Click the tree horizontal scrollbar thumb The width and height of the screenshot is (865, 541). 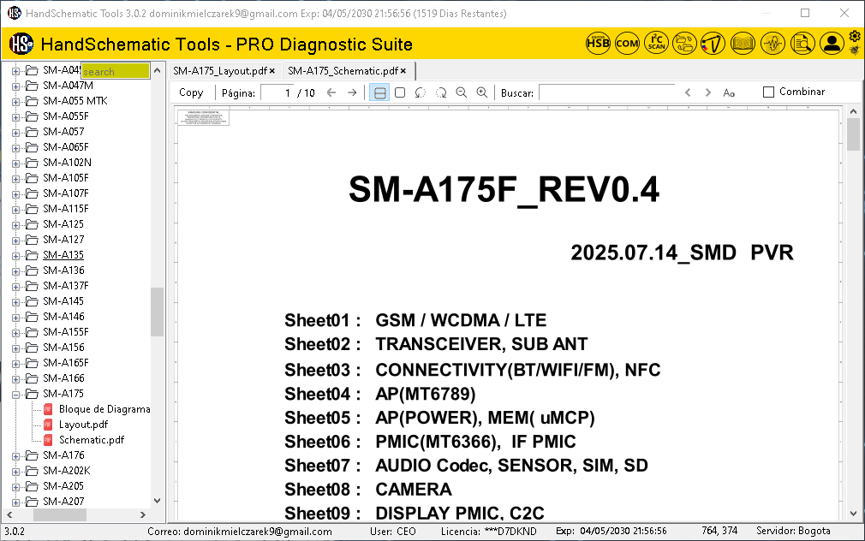[60, 514]
